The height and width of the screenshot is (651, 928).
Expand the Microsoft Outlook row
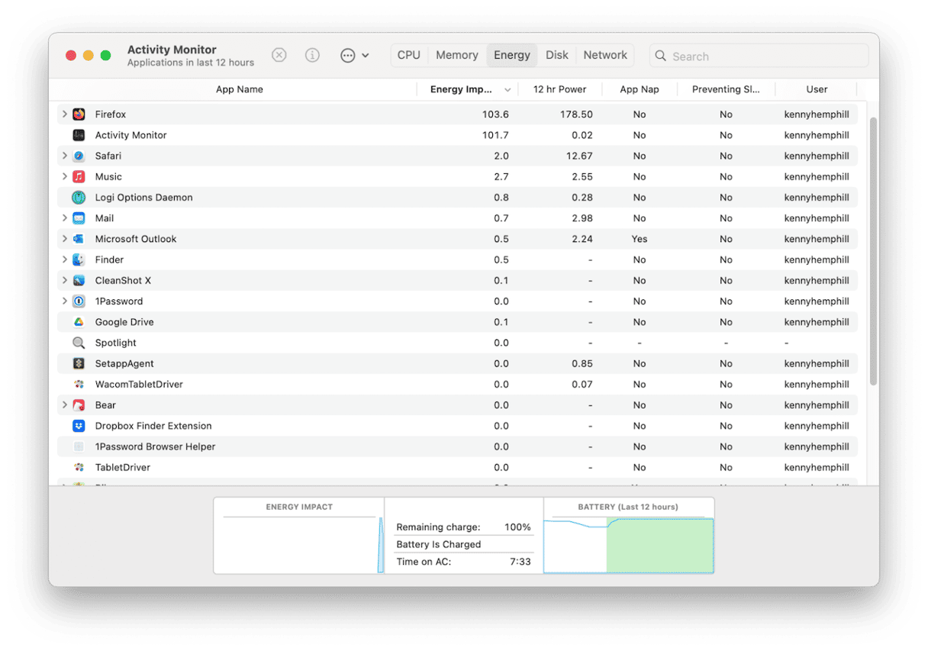[65, 239]
